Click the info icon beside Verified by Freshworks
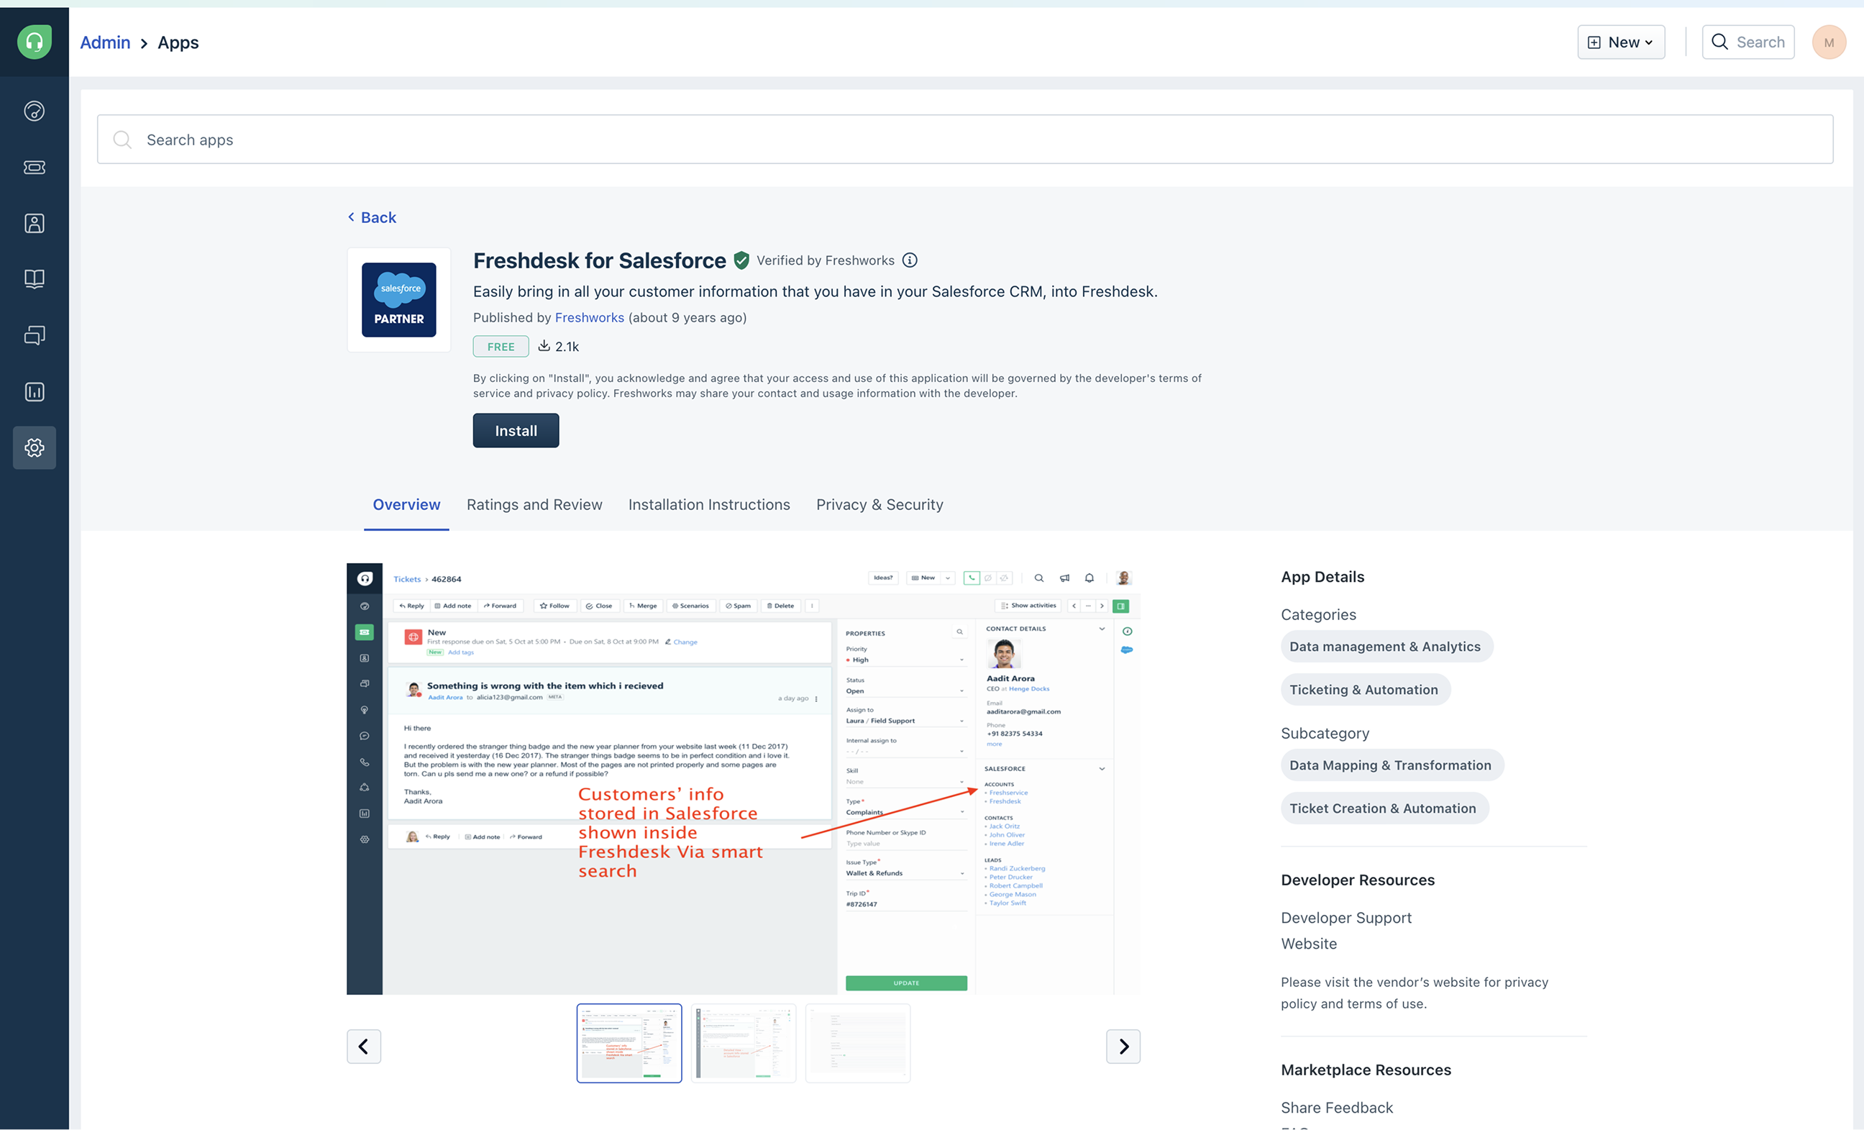This screenshot has width=1864, height=1130. point(910,260)
